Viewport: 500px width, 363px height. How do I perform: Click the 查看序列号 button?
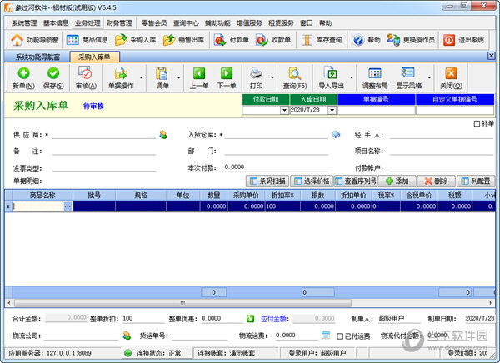(x=356, y=181)
